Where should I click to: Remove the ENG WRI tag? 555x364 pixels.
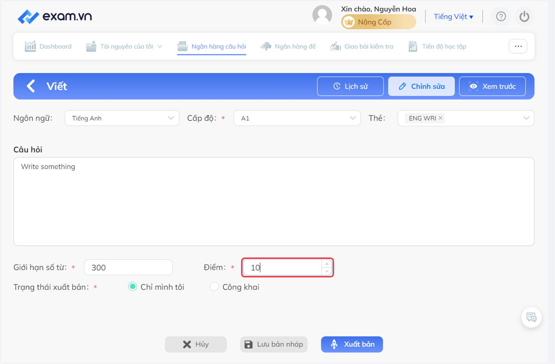point(441,118)
